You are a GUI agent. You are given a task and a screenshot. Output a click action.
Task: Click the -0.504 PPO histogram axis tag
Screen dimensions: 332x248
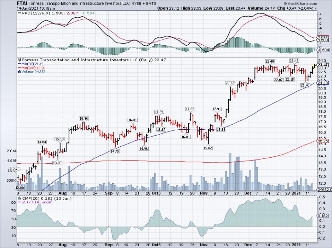(x=323, y=50)
